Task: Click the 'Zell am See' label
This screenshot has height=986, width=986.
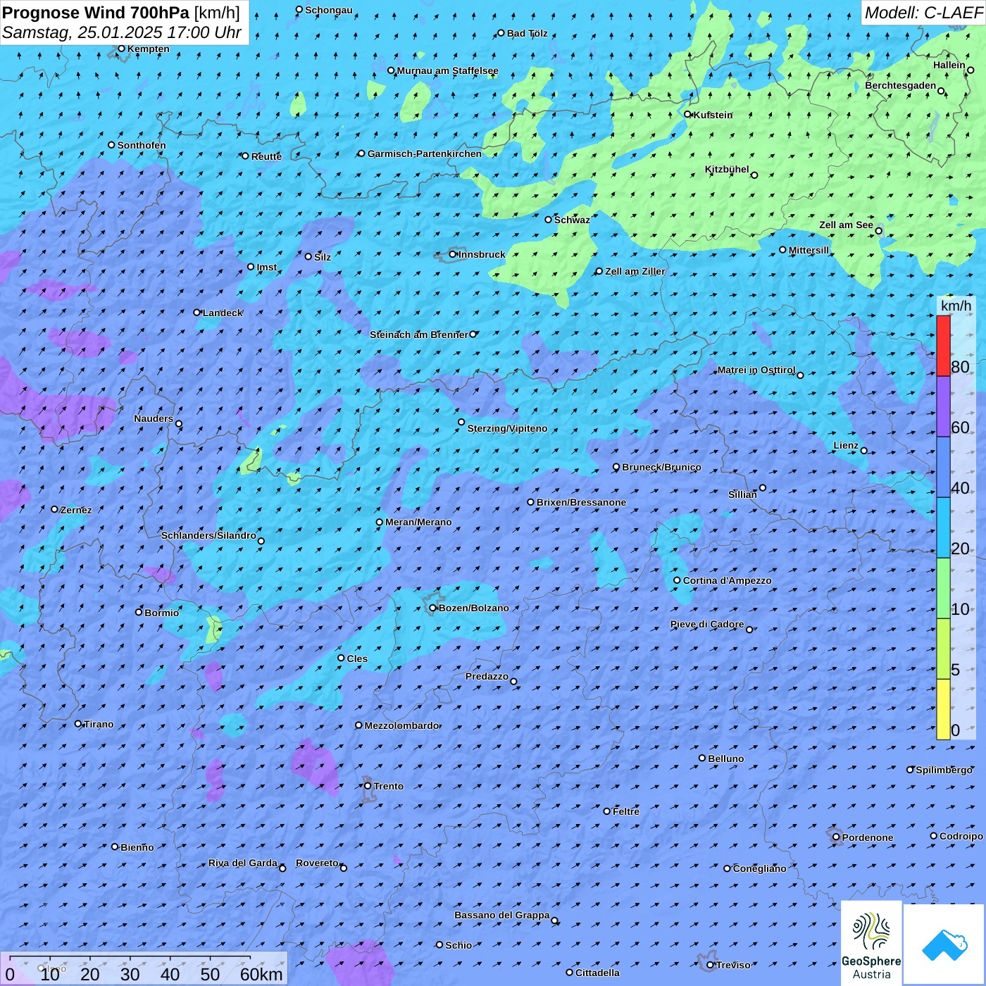Action: [846, 225]
